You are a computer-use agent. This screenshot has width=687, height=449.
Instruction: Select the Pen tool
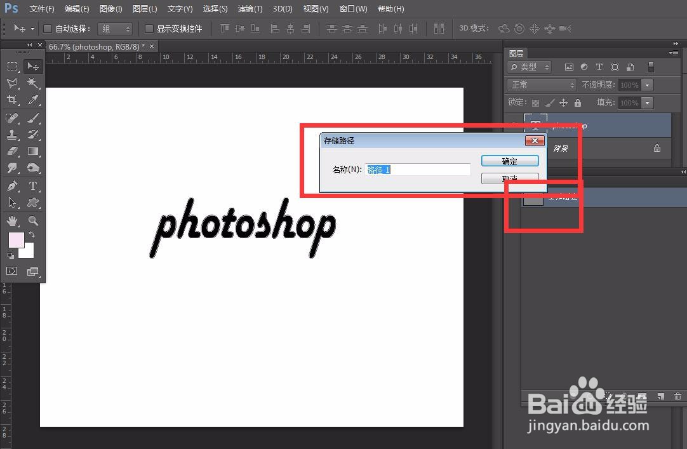[12, 185]
